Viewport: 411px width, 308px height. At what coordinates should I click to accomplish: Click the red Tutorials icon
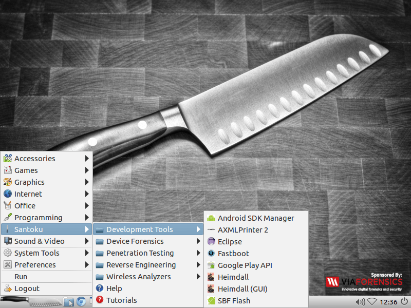(100, 300)
